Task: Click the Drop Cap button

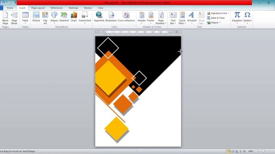Action: tap(202, 18)
